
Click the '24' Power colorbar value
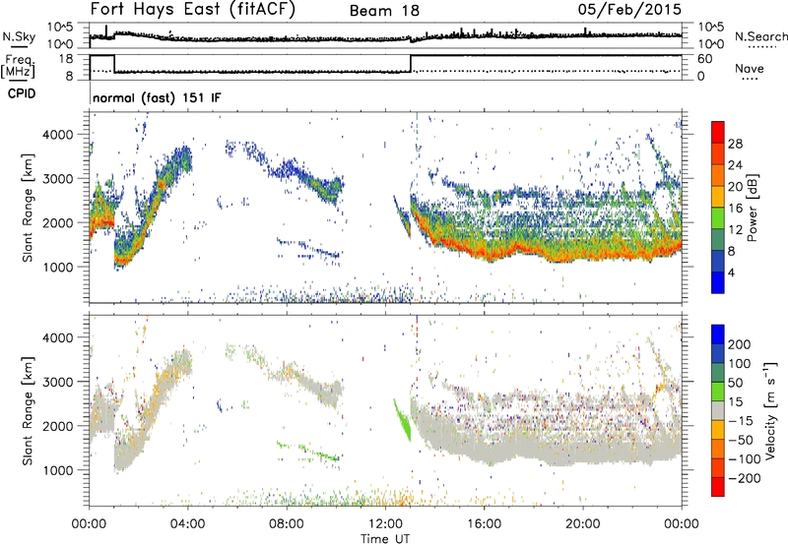735,165
